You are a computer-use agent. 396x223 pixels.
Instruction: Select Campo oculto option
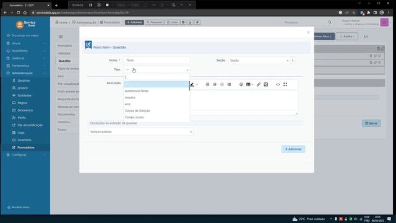click(x=157, y=117)
